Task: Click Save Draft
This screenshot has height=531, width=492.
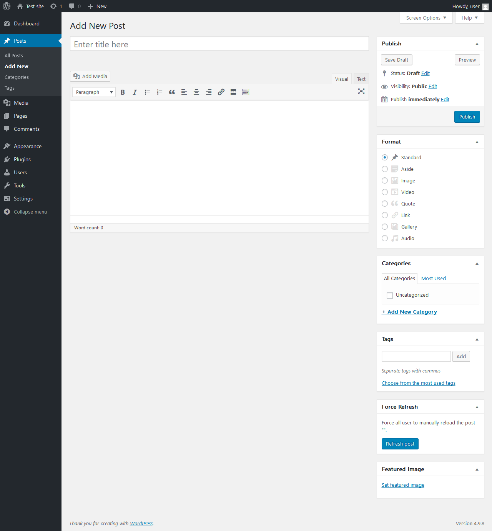Action: click(x=397, y=60)
